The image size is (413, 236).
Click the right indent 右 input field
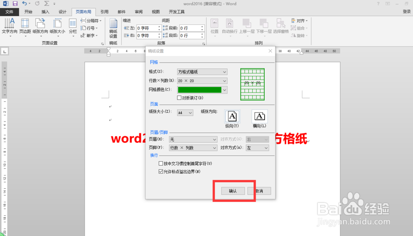(x=147, y=35)
